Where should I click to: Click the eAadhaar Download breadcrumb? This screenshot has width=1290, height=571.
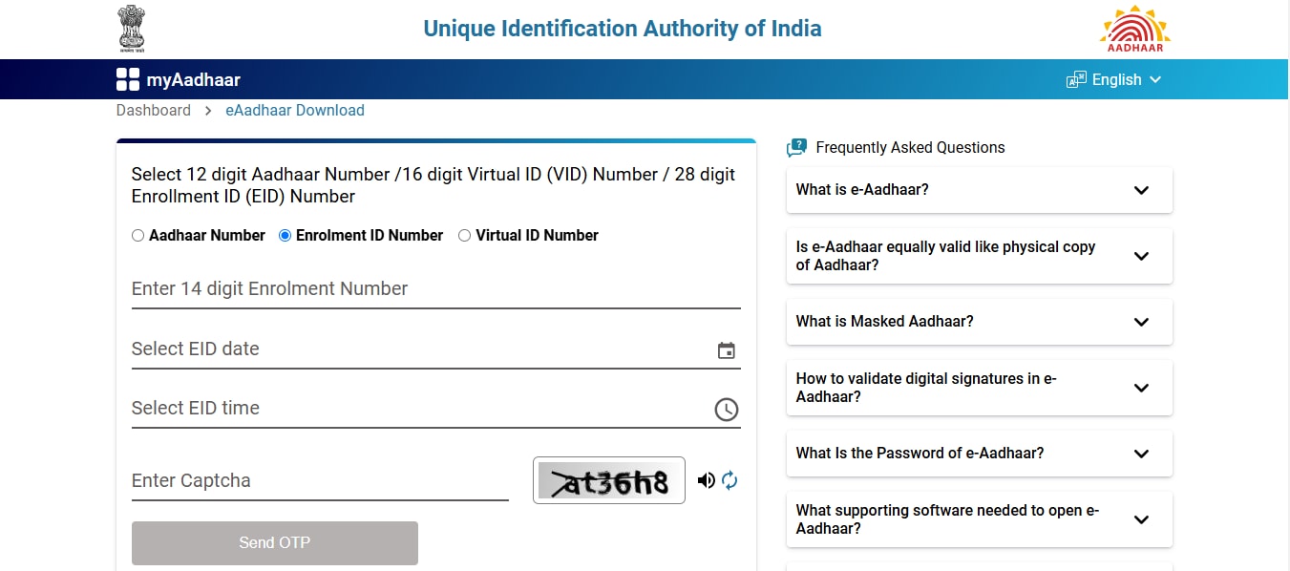point(295,111)
